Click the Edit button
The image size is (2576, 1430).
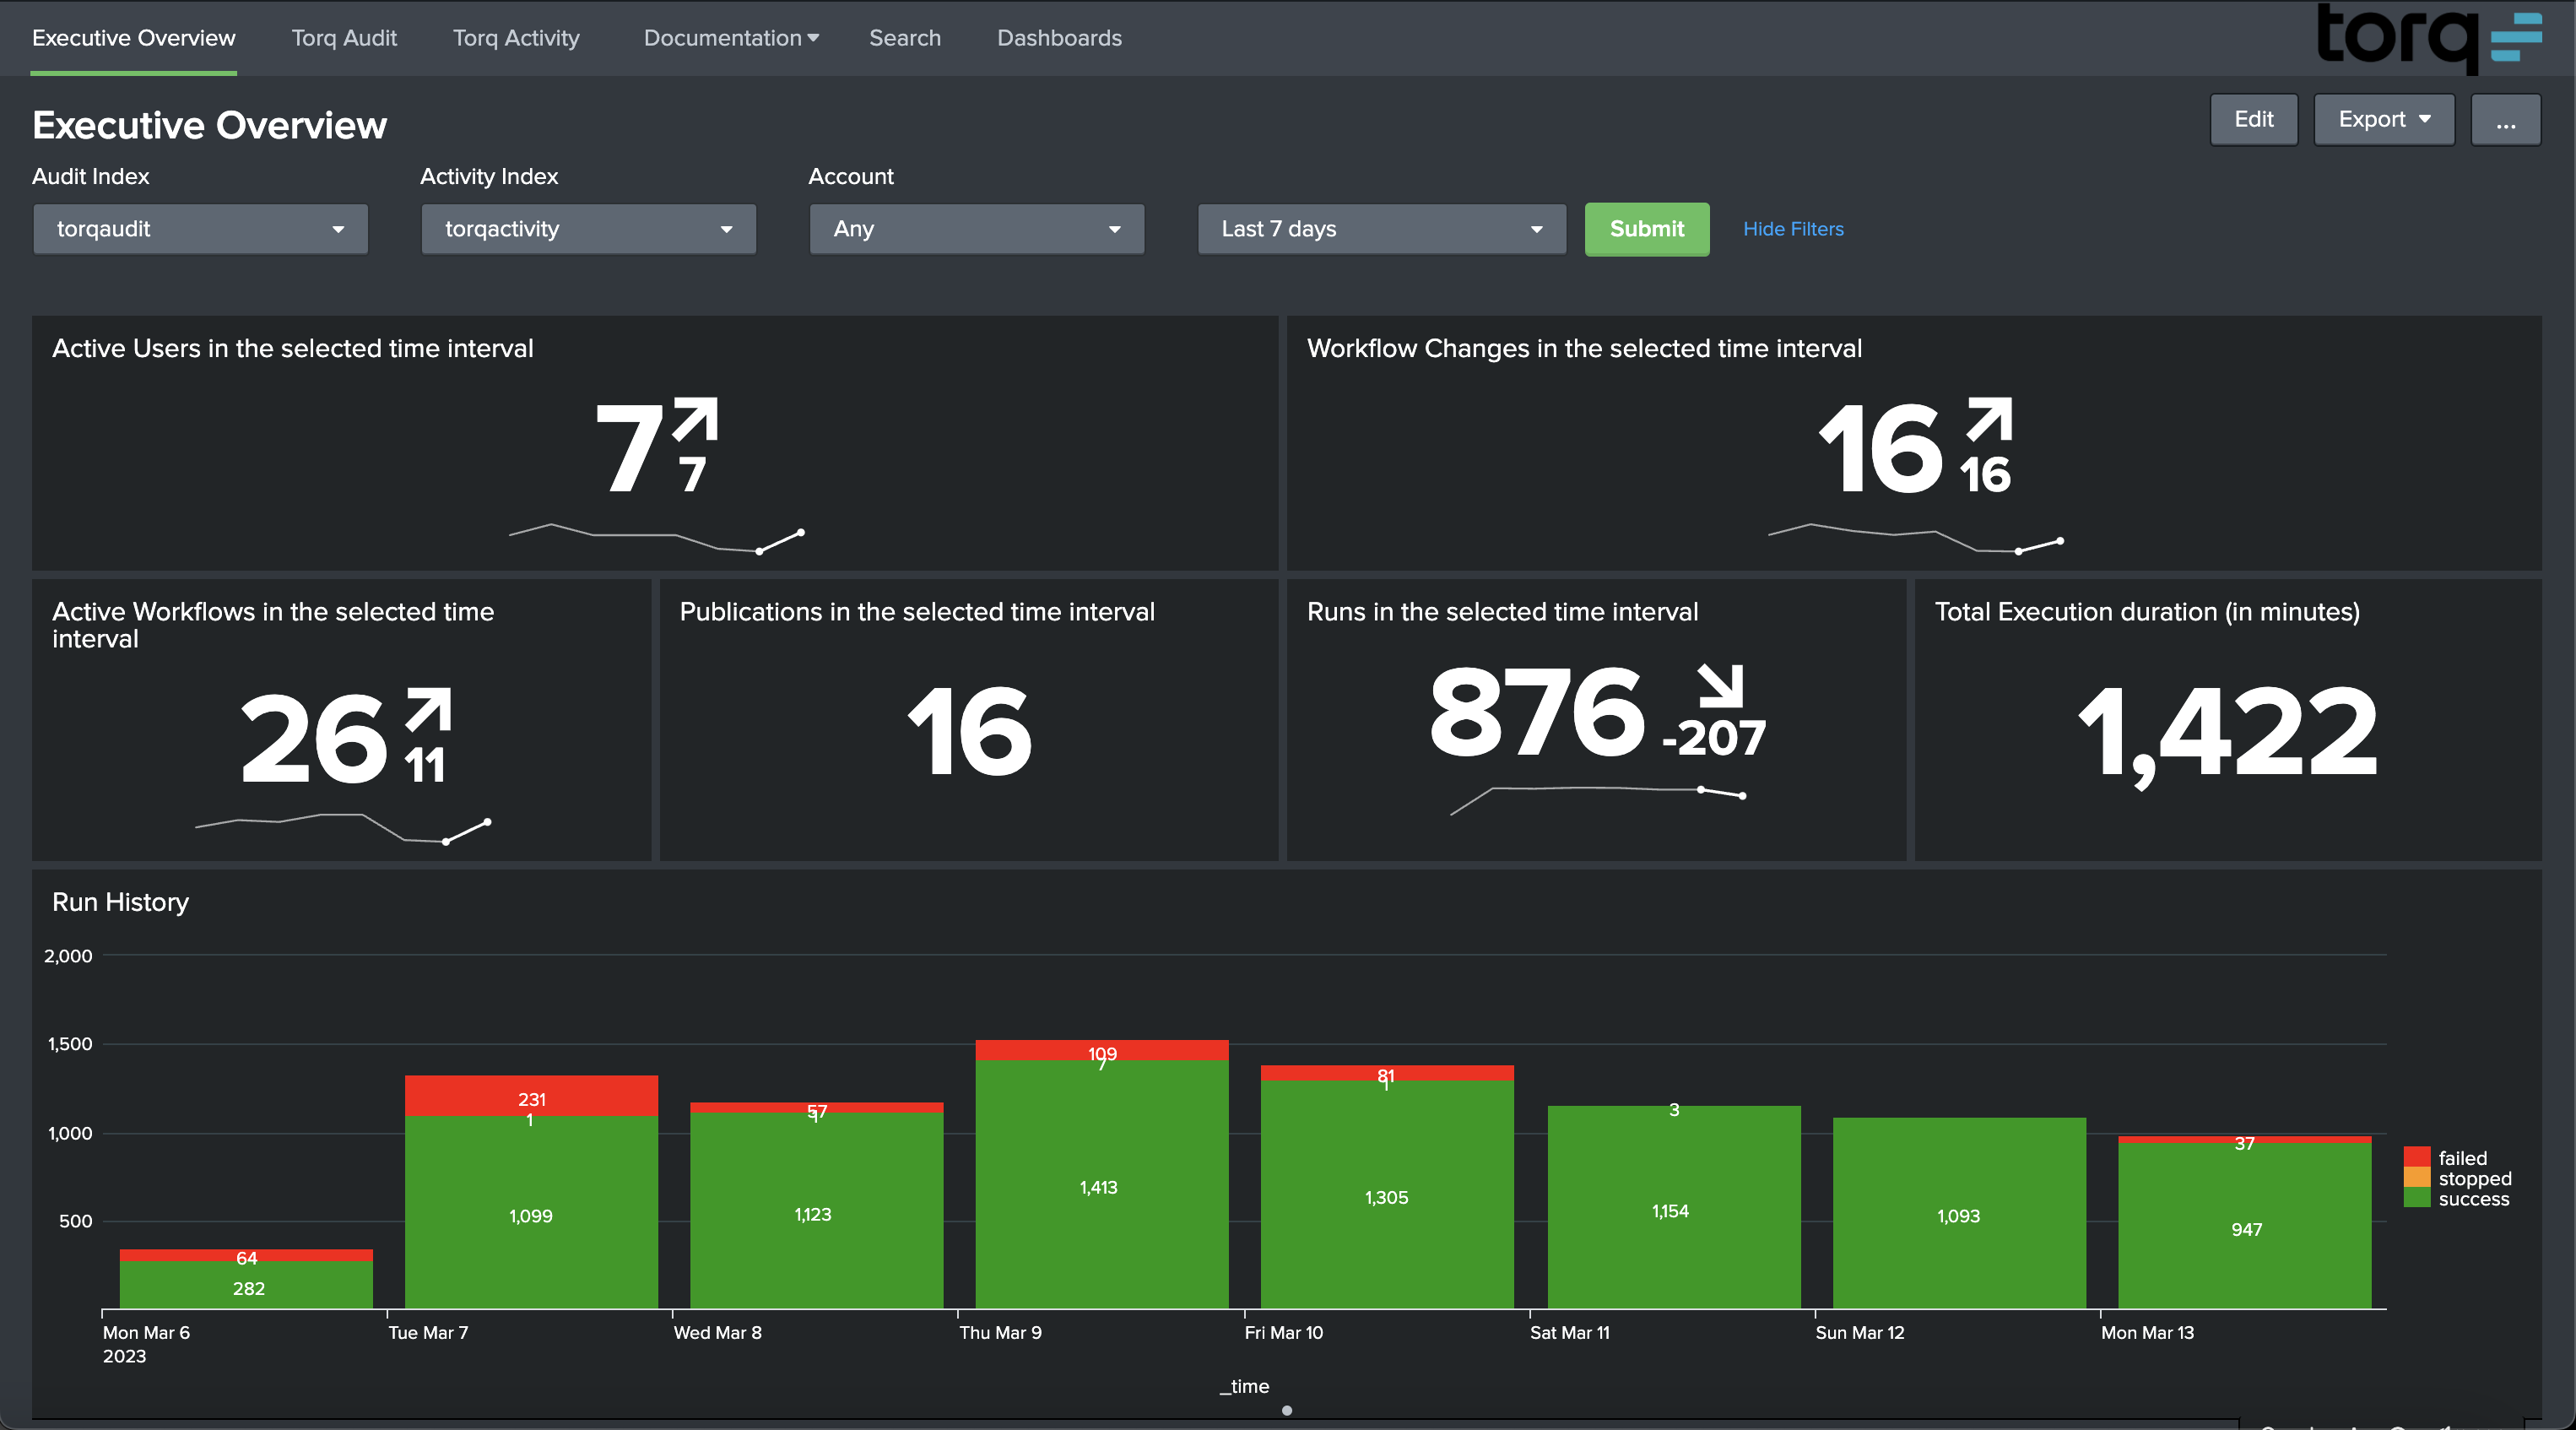coord(2253,120)
